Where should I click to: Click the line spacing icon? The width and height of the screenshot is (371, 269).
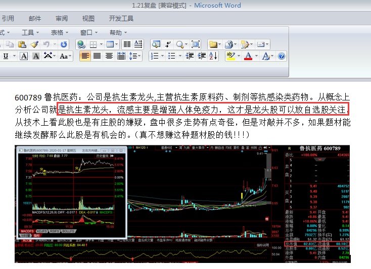point(133,56)
